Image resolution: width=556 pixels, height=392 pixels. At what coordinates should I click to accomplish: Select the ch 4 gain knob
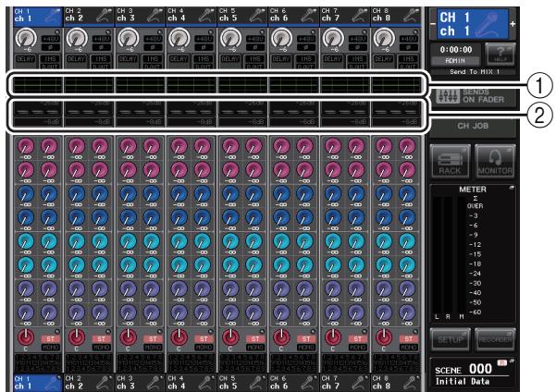click(x=179, y=38)
